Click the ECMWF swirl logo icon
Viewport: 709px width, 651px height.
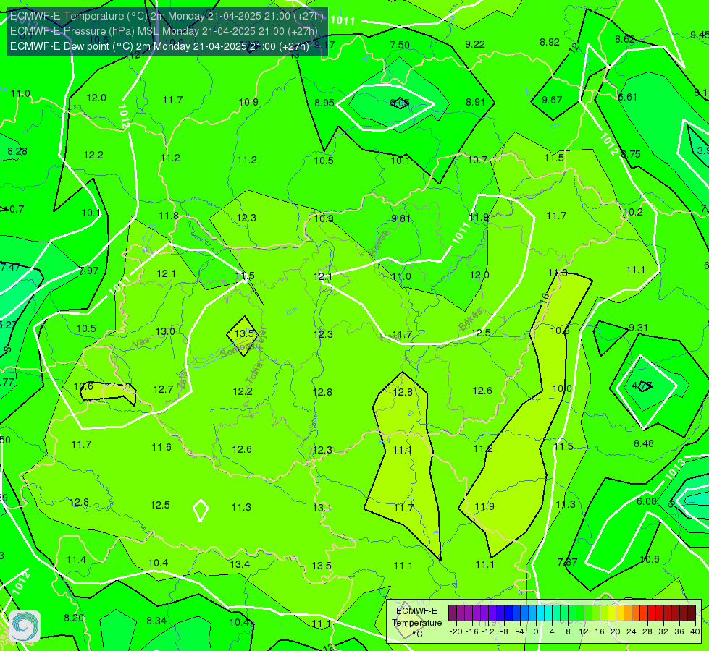(25, 626)
